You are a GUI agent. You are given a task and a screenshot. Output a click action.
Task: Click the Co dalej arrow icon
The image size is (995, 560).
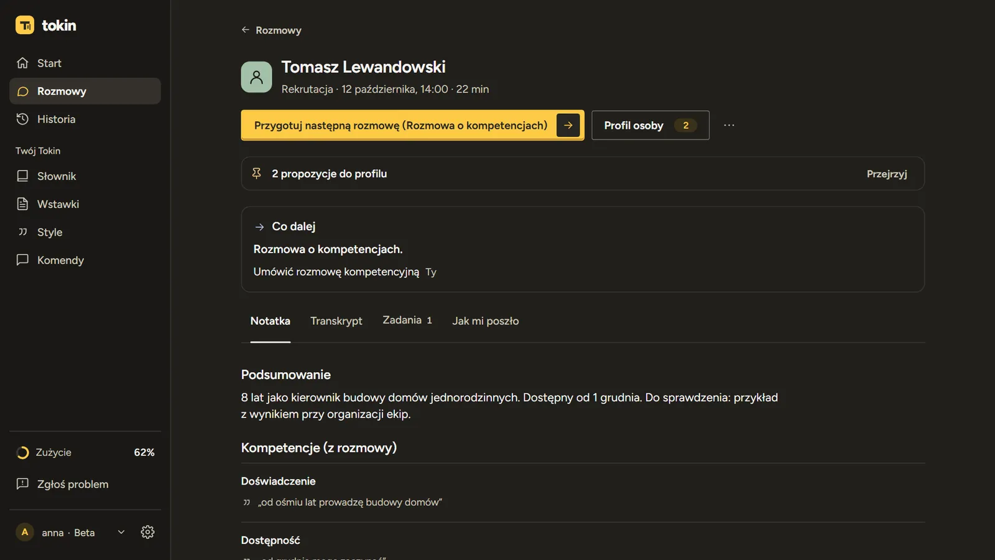pyautogui.click(x=259, y=227)
